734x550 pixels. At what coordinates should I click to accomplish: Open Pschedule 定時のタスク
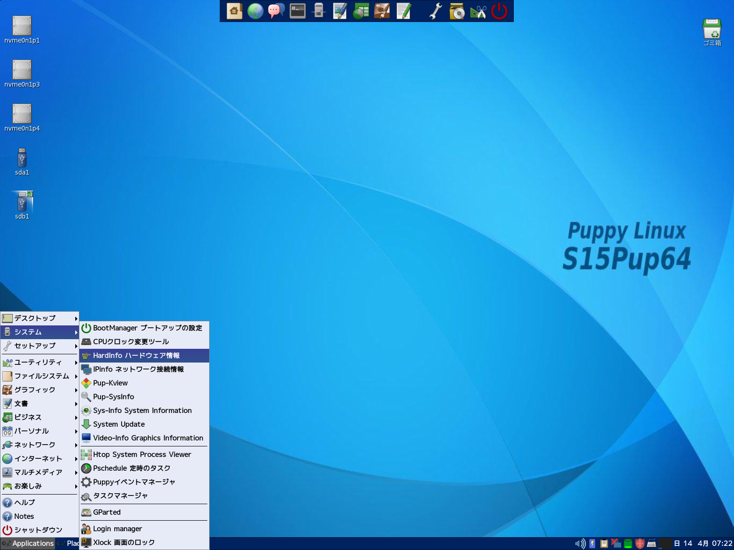[145, 468]
